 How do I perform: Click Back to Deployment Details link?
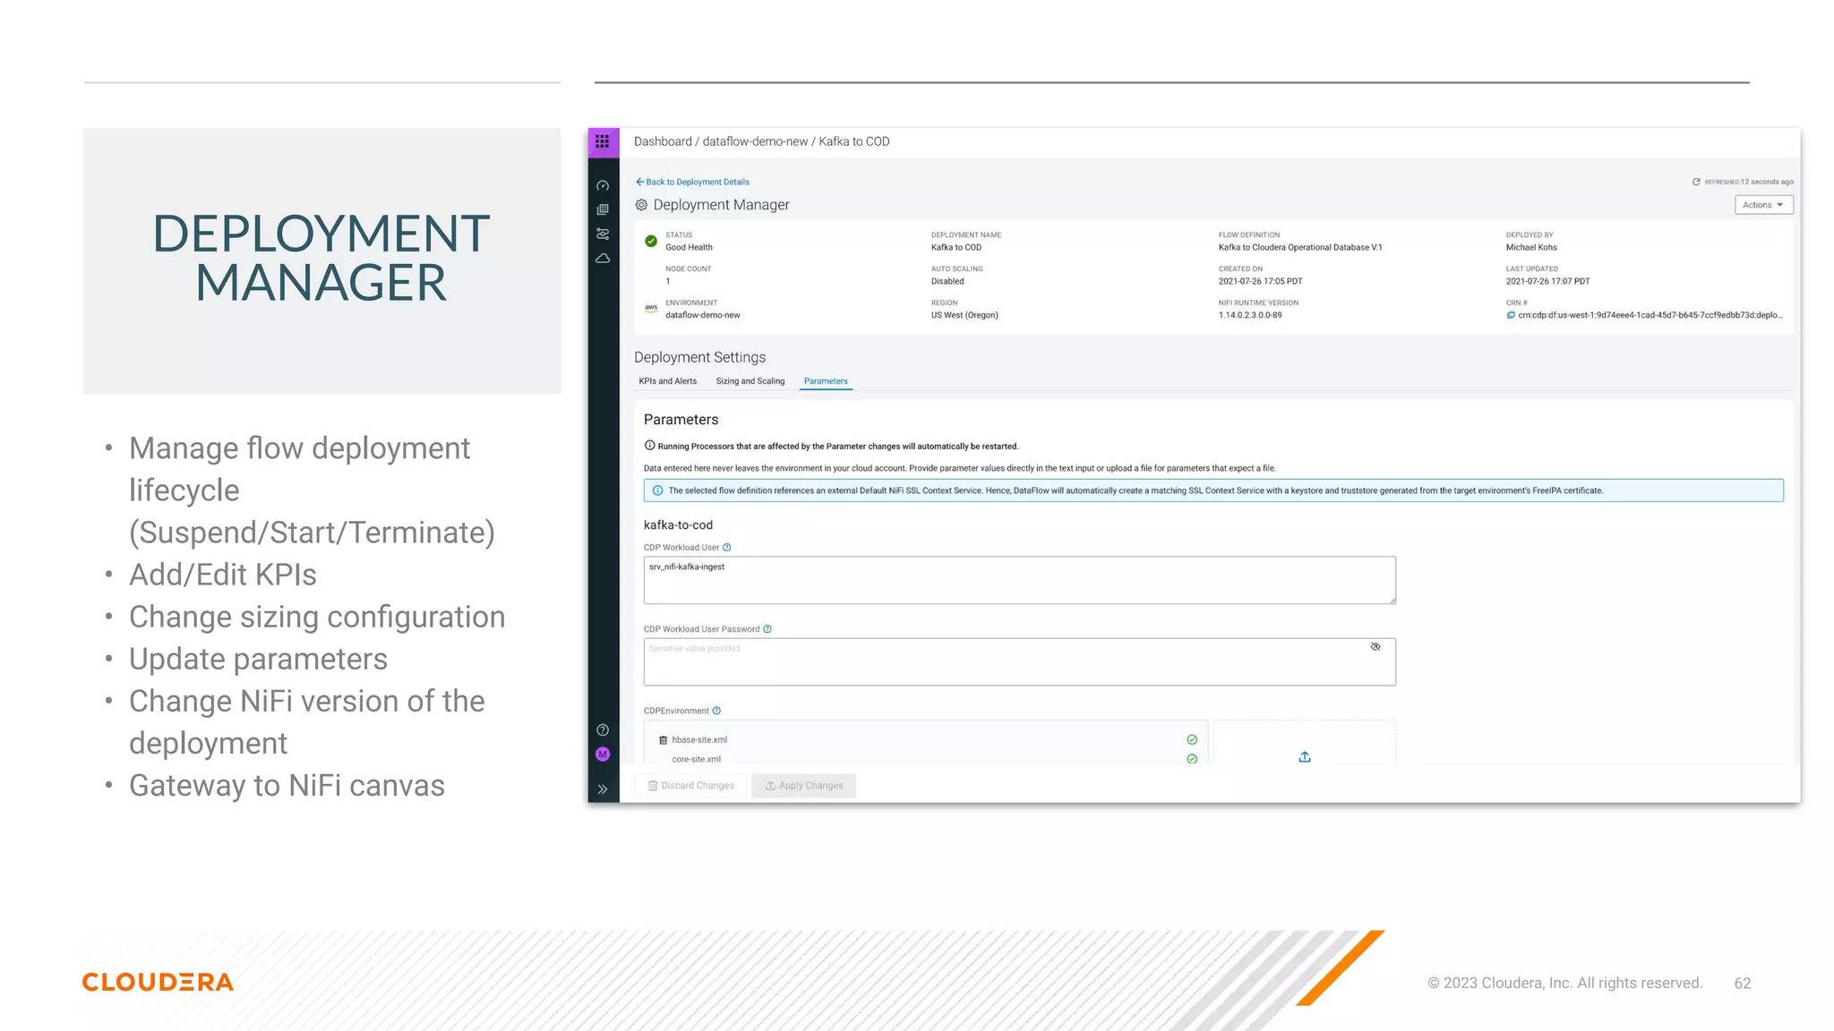tap(692, 182)
